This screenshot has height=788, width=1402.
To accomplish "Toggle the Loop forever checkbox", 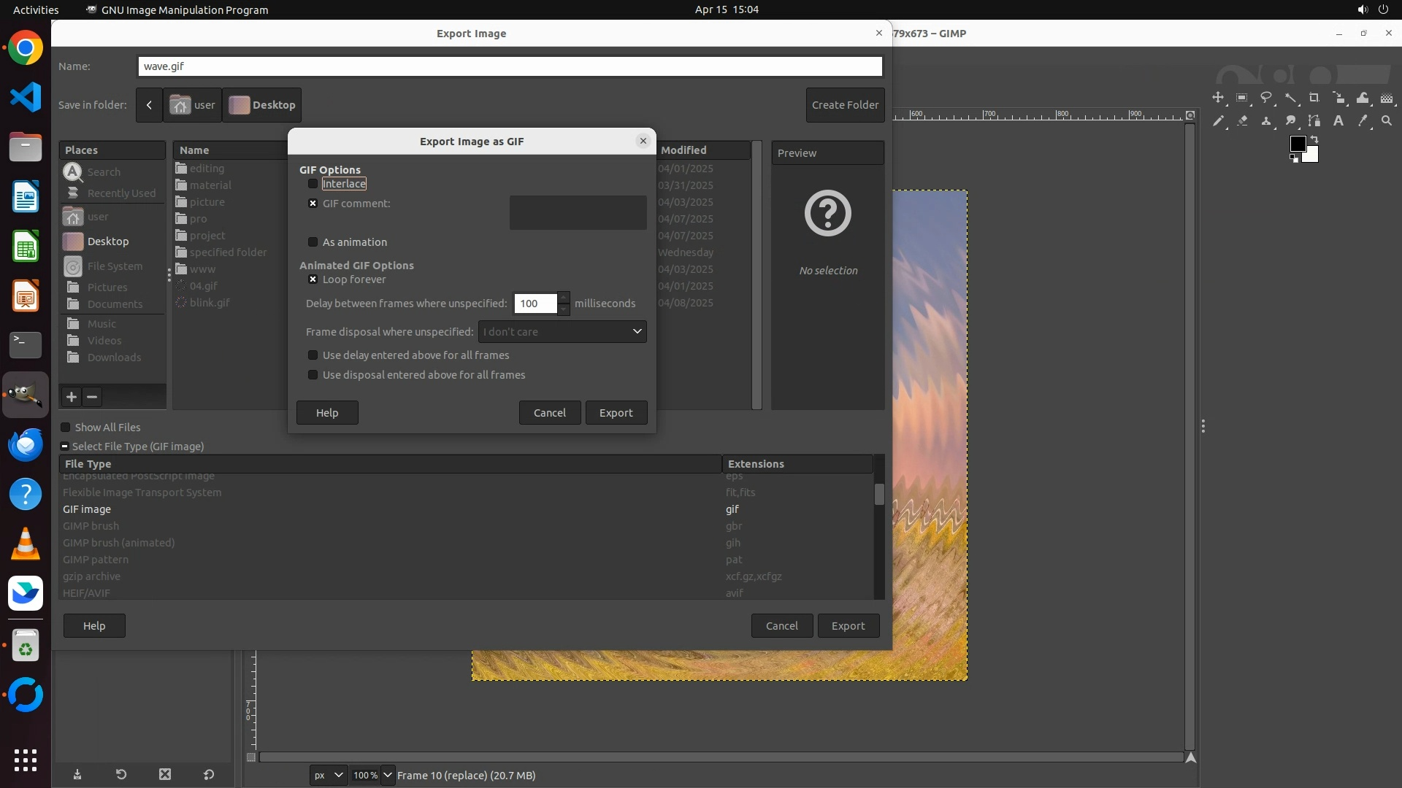I will [313, 279].
